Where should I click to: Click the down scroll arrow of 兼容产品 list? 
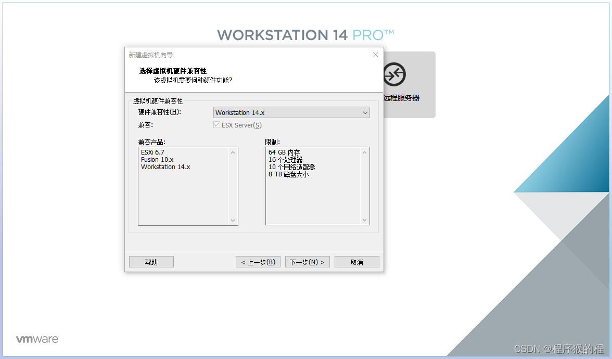click(x=233, y=221)
